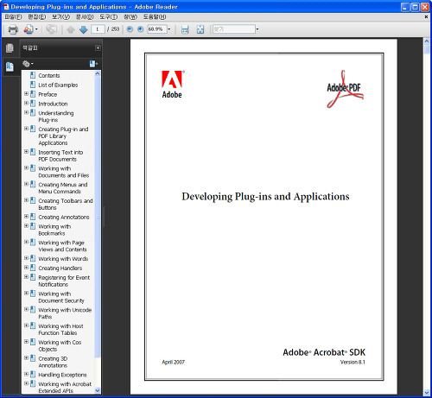Open the Pages thumbnail panel icon

[x=10, y=48]
